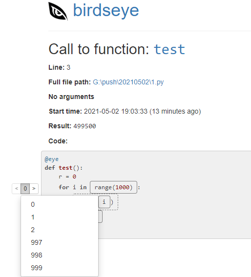The height and width of the screenshot is (277, 251).
Task: Inspect the boxed i variable expression
Action: 104,202
